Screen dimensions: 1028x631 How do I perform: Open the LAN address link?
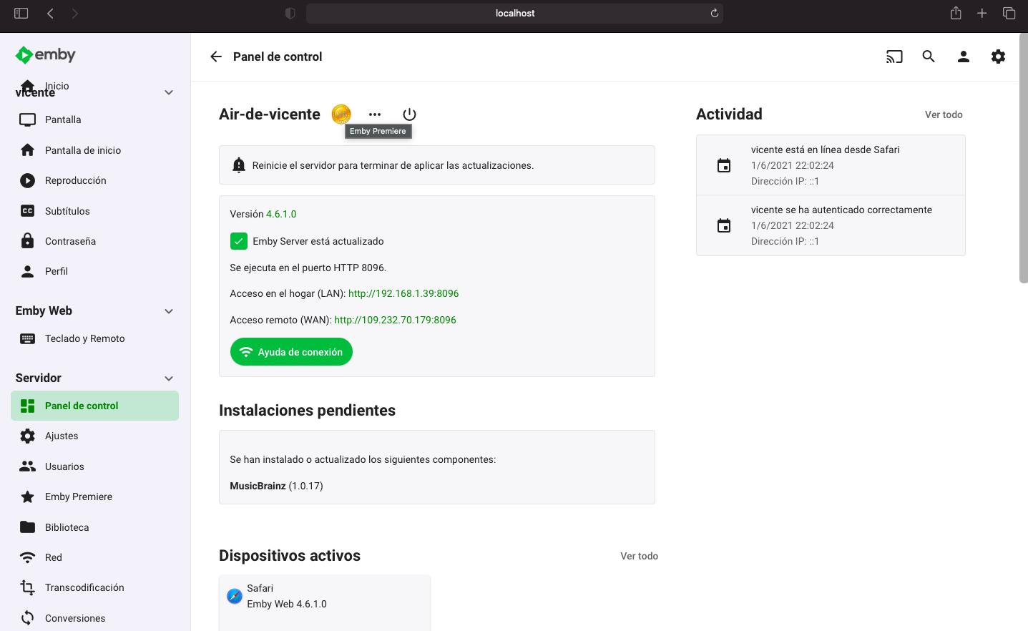(403, 293)
